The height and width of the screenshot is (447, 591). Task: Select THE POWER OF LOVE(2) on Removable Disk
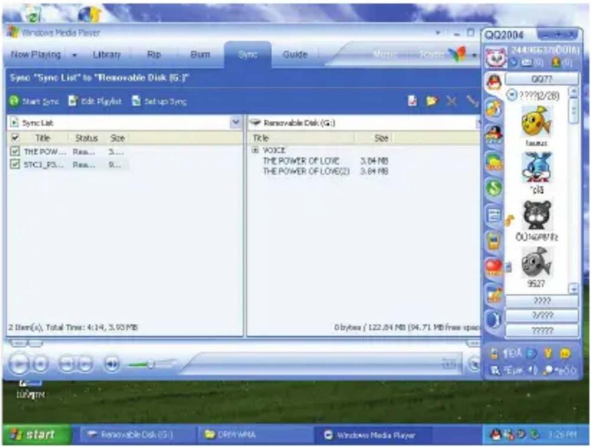point(307,171)
